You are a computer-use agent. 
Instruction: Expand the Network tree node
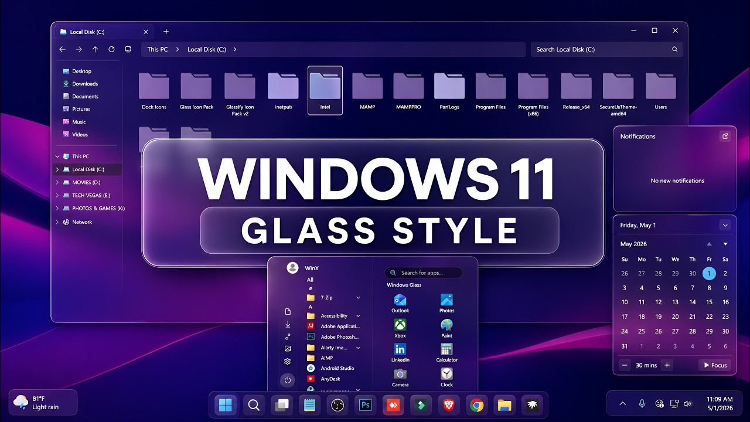(57, 222)
